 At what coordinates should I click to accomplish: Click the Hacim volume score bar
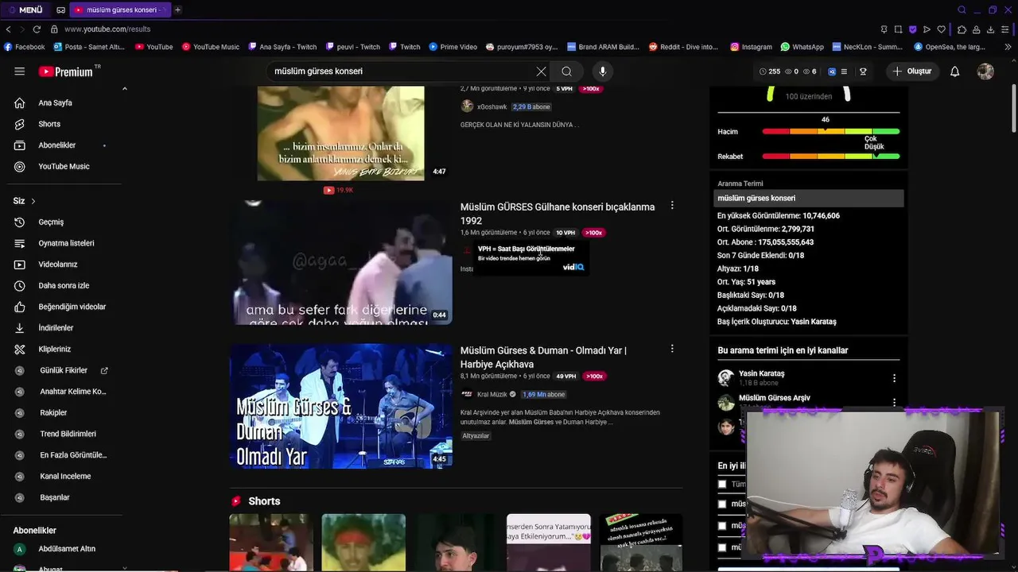pos(831,132)
